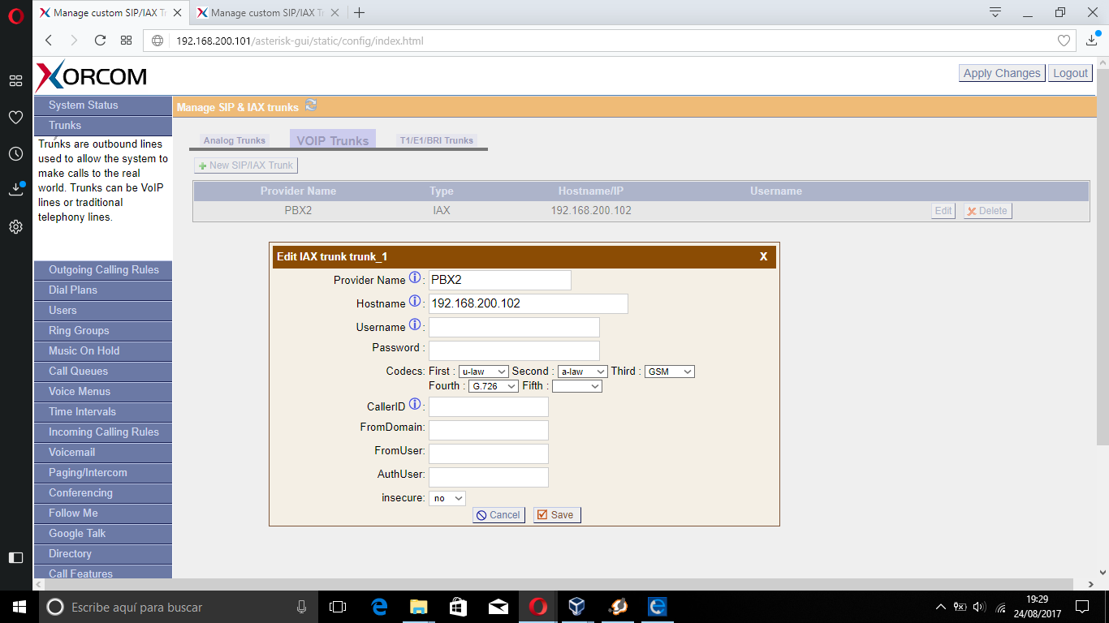Delete the PBX2 trunk
1109x623 pixels.
(987, 210)
